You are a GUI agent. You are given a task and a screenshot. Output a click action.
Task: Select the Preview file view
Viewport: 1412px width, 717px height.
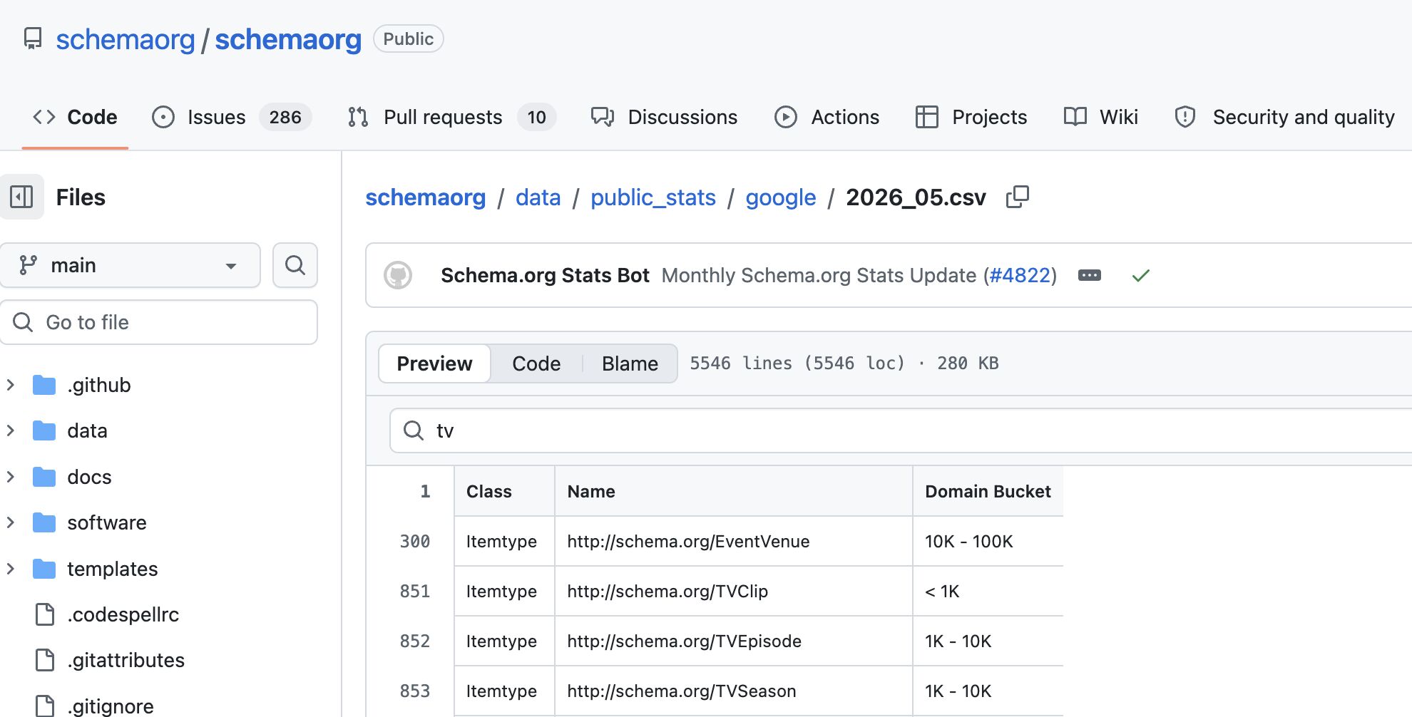tap(434, 363)
